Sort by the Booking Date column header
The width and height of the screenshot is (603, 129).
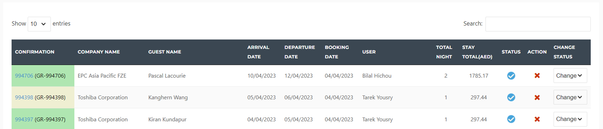pos(336,52)
